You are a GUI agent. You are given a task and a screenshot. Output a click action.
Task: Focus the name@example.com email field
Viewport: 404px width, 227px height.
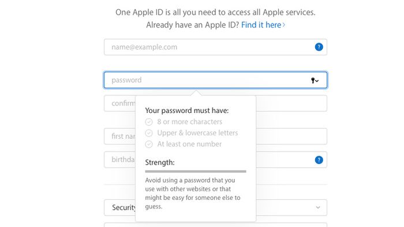point(215,47)
